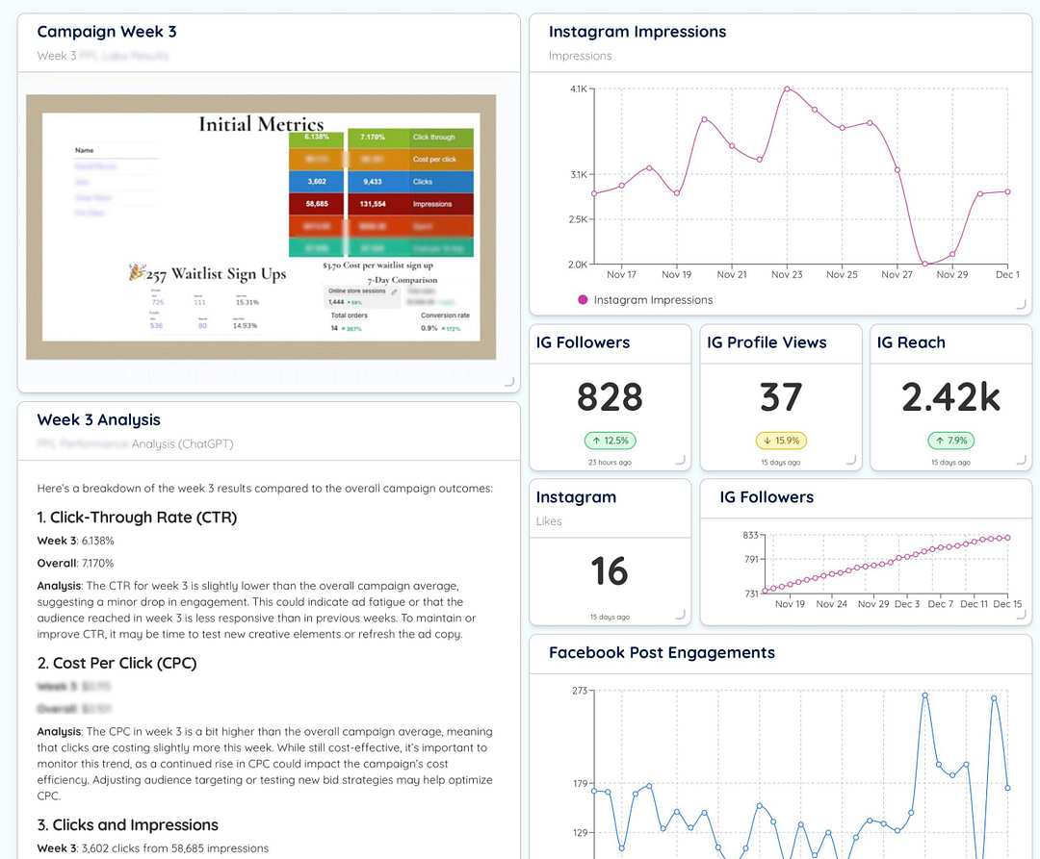The width and height of the screenshot is (1040, 859).
Task: Click the IG Profile Views card resize corner
Action: (x=851, y=460)
